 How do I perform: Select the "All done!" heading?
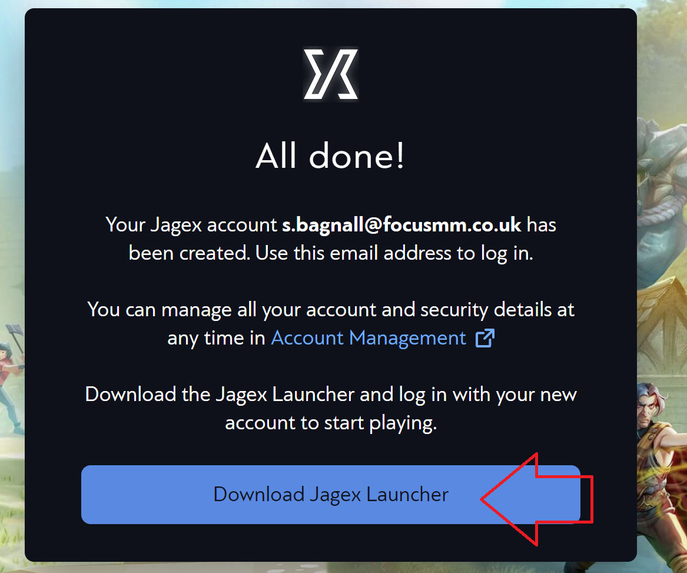(x=330, y=156)
